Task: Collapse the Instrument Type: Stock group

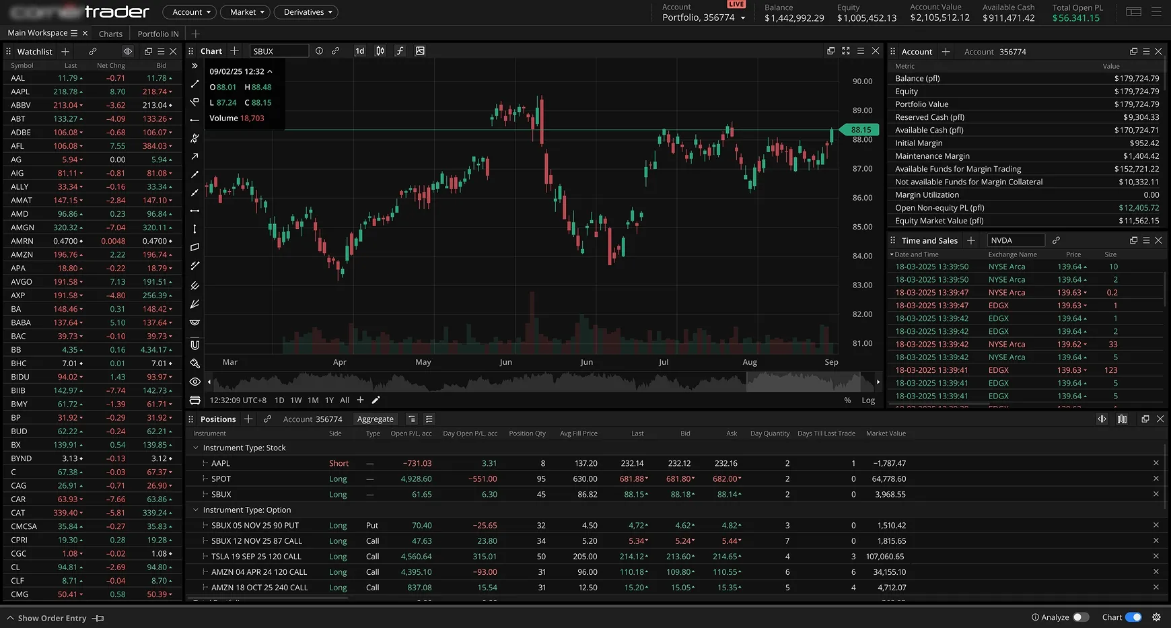Action: tap(196, 448)
